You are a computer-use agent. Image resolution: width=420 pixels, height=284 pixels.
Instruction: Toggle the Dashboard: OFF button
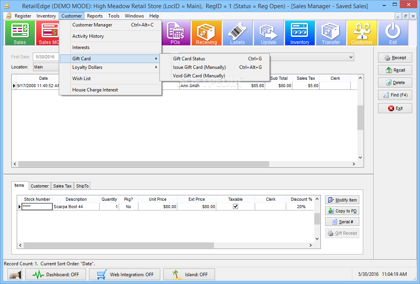tap(56, 274)
